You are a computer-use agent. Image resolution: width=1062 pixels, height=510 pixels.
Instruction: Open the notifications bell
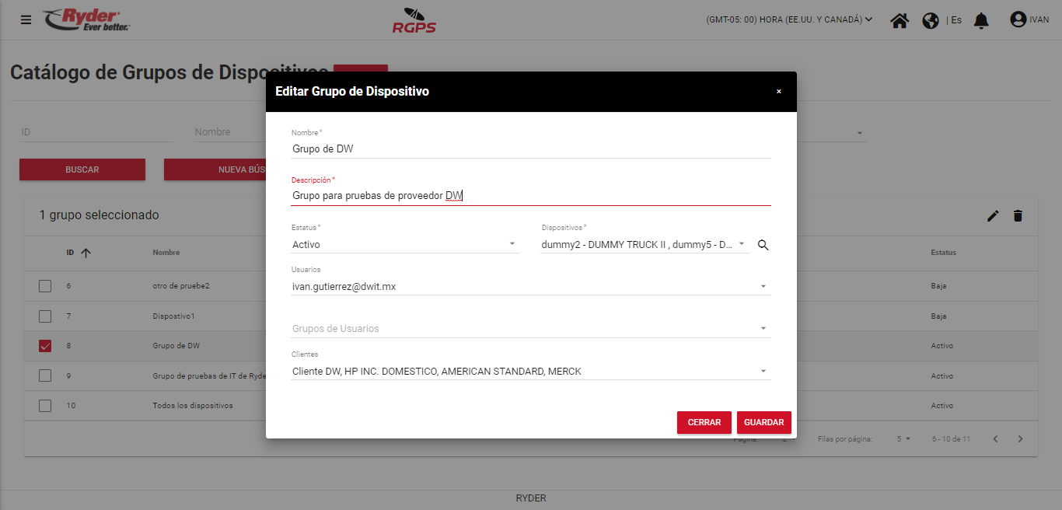click(x=981, y=20)
